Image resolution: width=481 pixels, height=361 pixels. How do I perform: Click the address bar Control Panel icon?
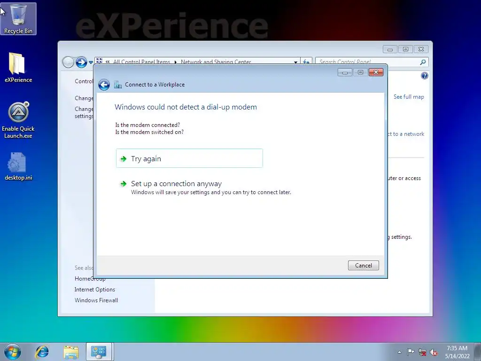pos(100,61)
